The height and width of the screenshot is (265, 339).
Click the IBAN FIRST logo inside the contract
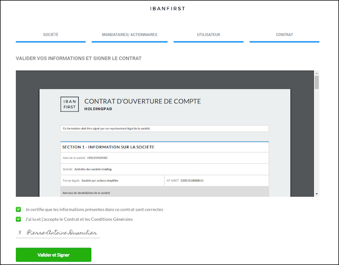tap(69, 104)
